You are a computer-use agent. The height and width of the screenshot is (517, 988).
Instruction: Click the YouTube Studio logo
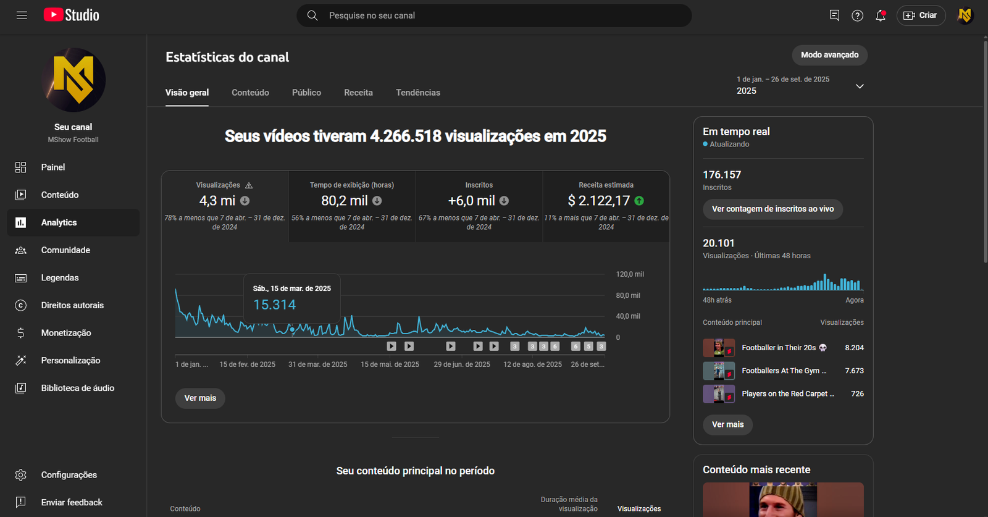pyautogui.click(x=72, y=15)
